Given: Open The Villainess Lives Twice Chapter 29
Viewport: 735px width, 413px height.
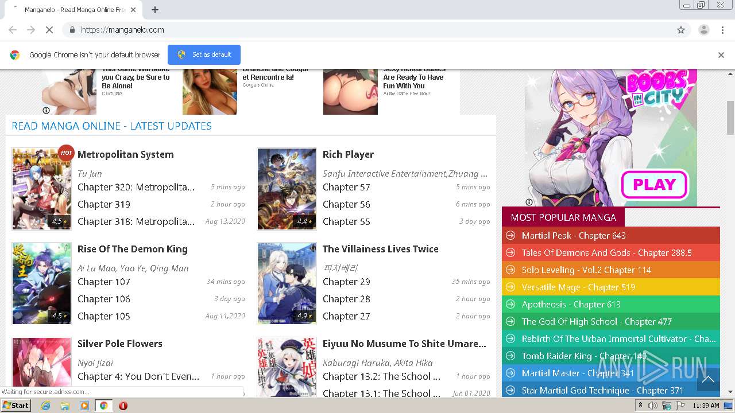Looking at the screenshot, I should point(346,282).
